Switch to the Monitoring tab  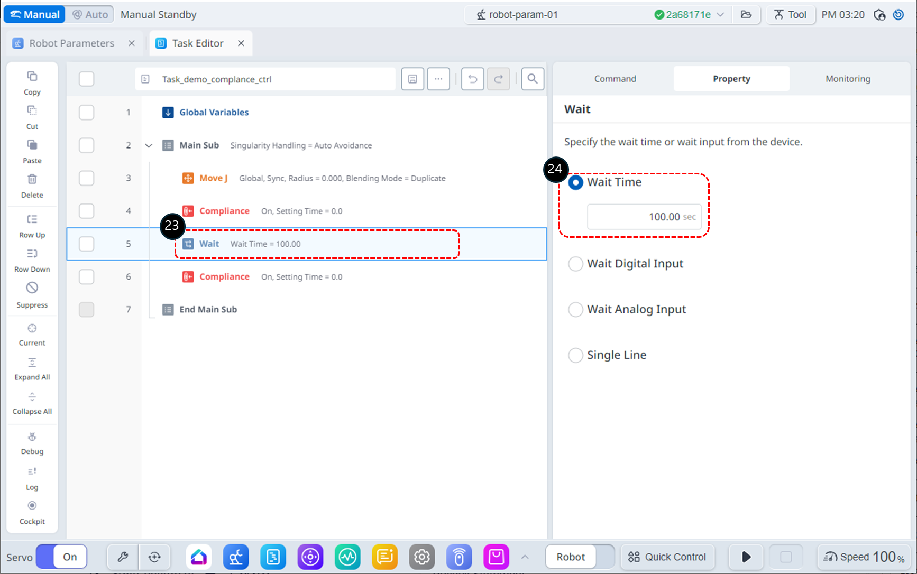pyautogui.click(x=847, y=79)
